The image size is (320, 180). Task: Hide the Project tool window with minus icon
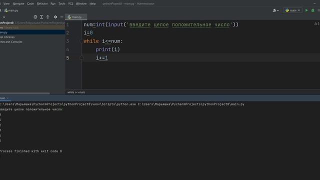pos(62,17)
